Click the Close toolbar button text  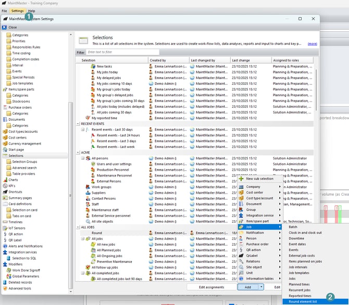13,27
